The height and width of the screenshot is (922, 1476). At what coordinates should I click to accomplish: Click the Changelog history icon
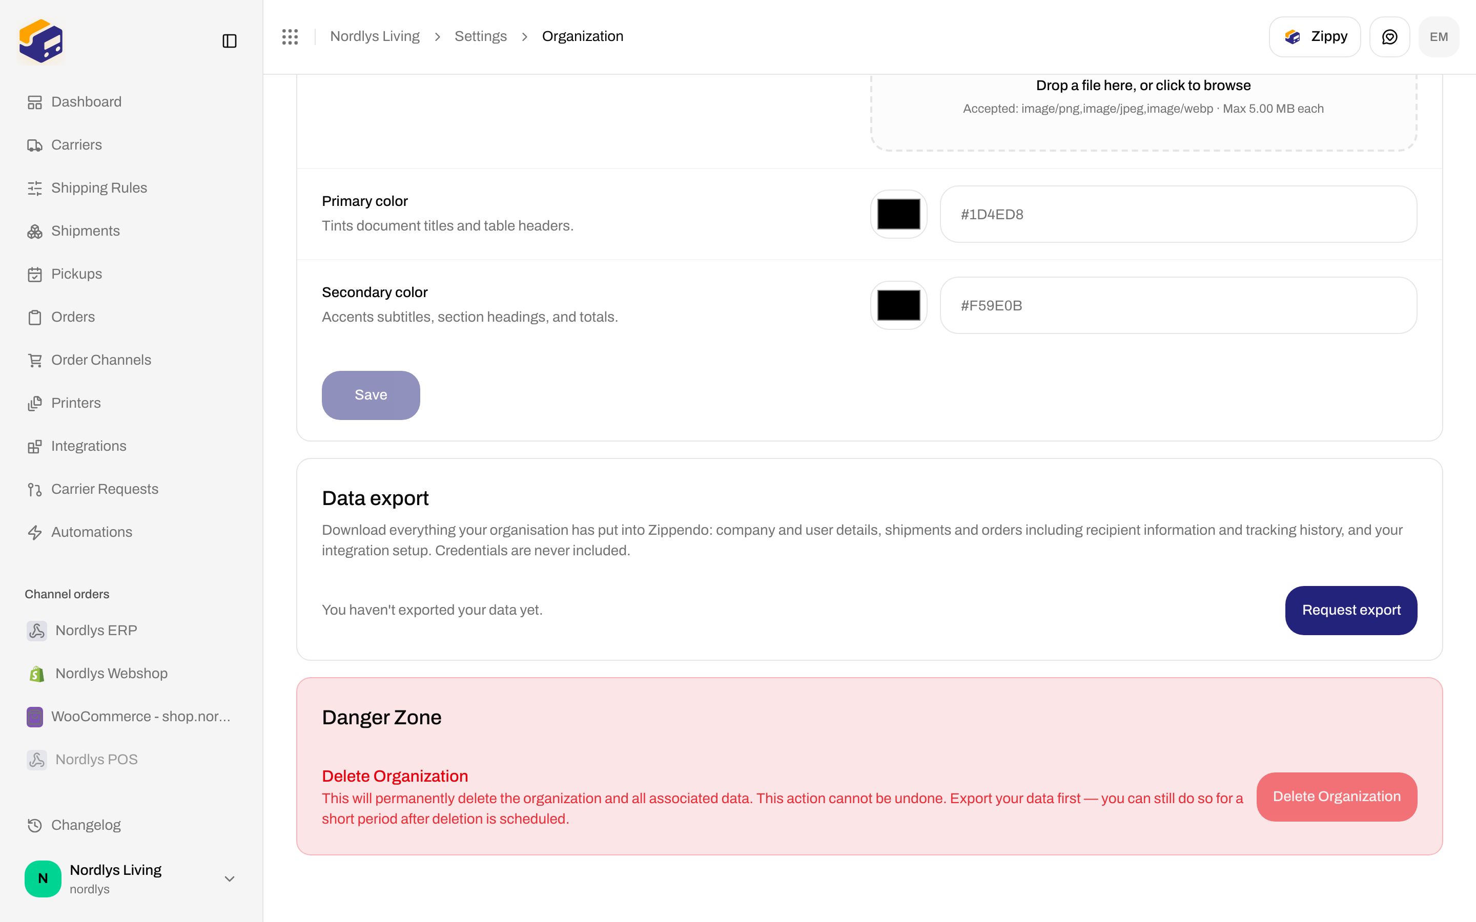pos(35,825)
